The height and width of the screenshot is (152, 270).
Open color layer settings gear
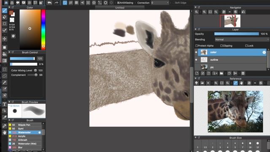[x=264, y=52]
